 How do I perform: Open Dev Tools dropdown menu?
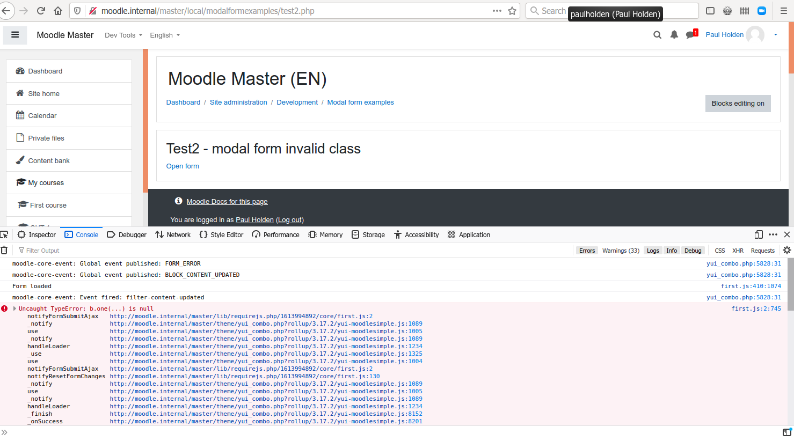tap(123, 35)
